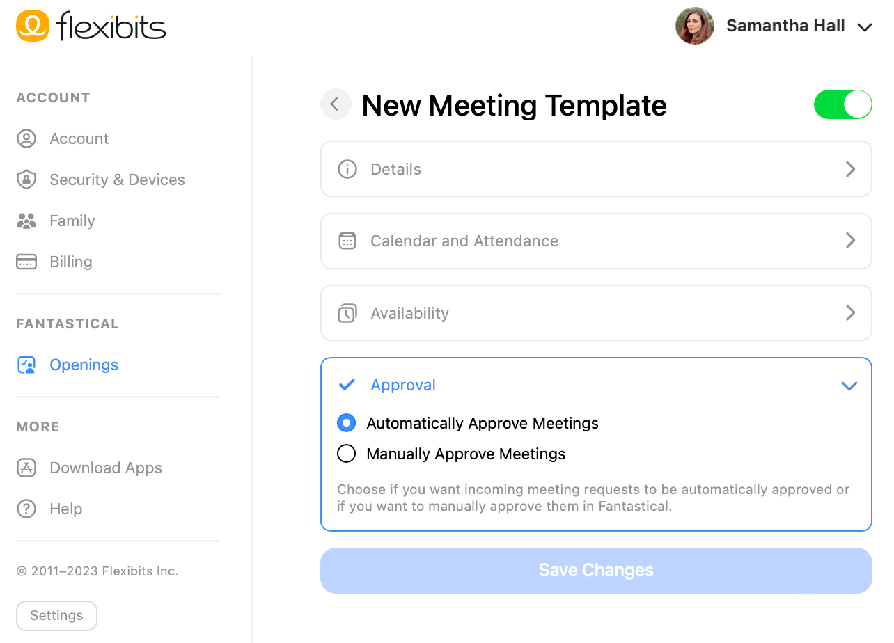Select Openings under Fantastical

coord(84,365)
